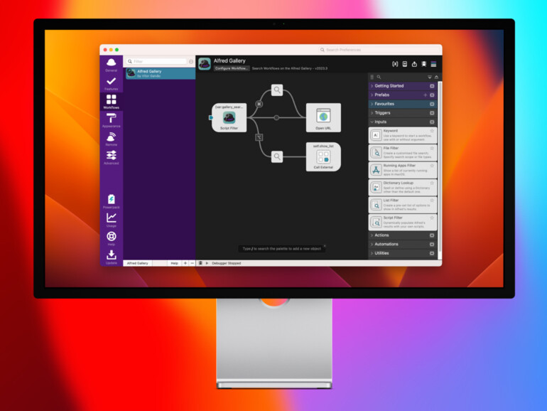Click the Alfred Gallery header icon

(205, 64)
